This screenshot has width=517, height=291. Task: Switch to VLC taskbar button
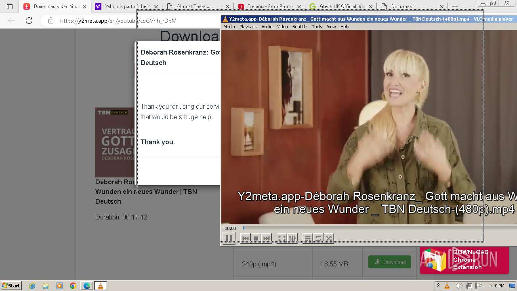pyautogui.click(x=101, y=286)
